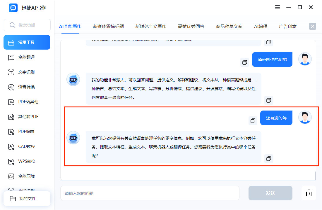Image resolution: width=322 pixels, height=210 pixels.
Task: Select 全能翻译 tool in sidebar
Action: pos(23,57)
